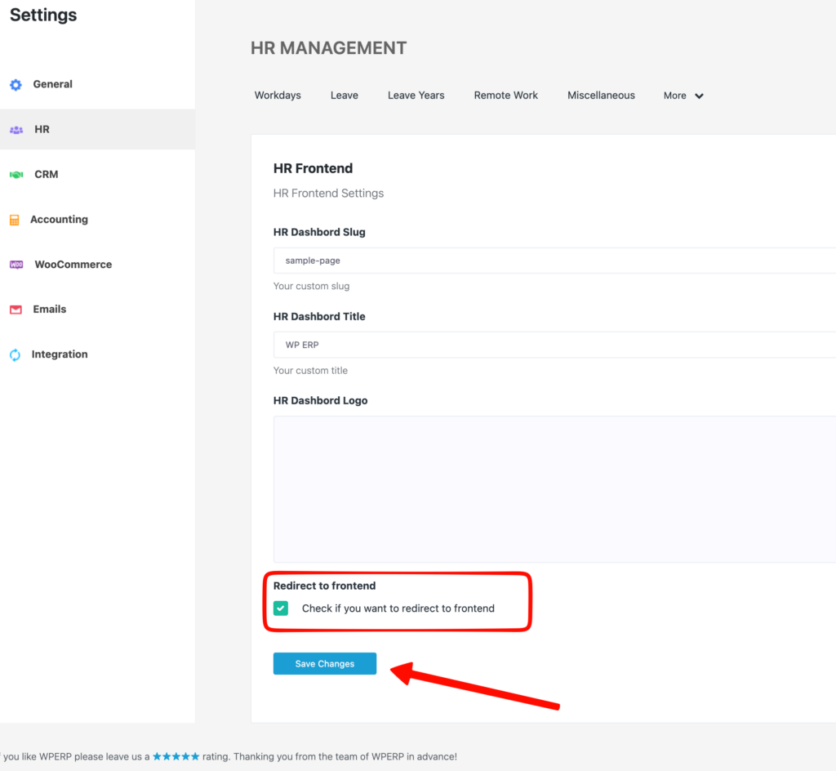
Task: Click the Accounting calculator icon
Action: [x=14, y=220]
